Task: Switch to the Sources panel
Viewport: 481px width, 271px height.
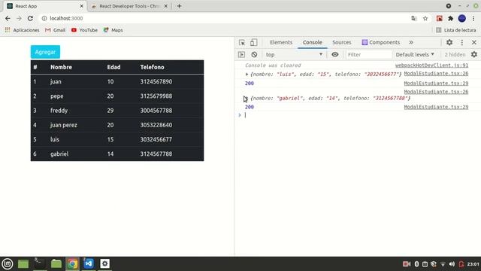Action: (x=341, y=42)
